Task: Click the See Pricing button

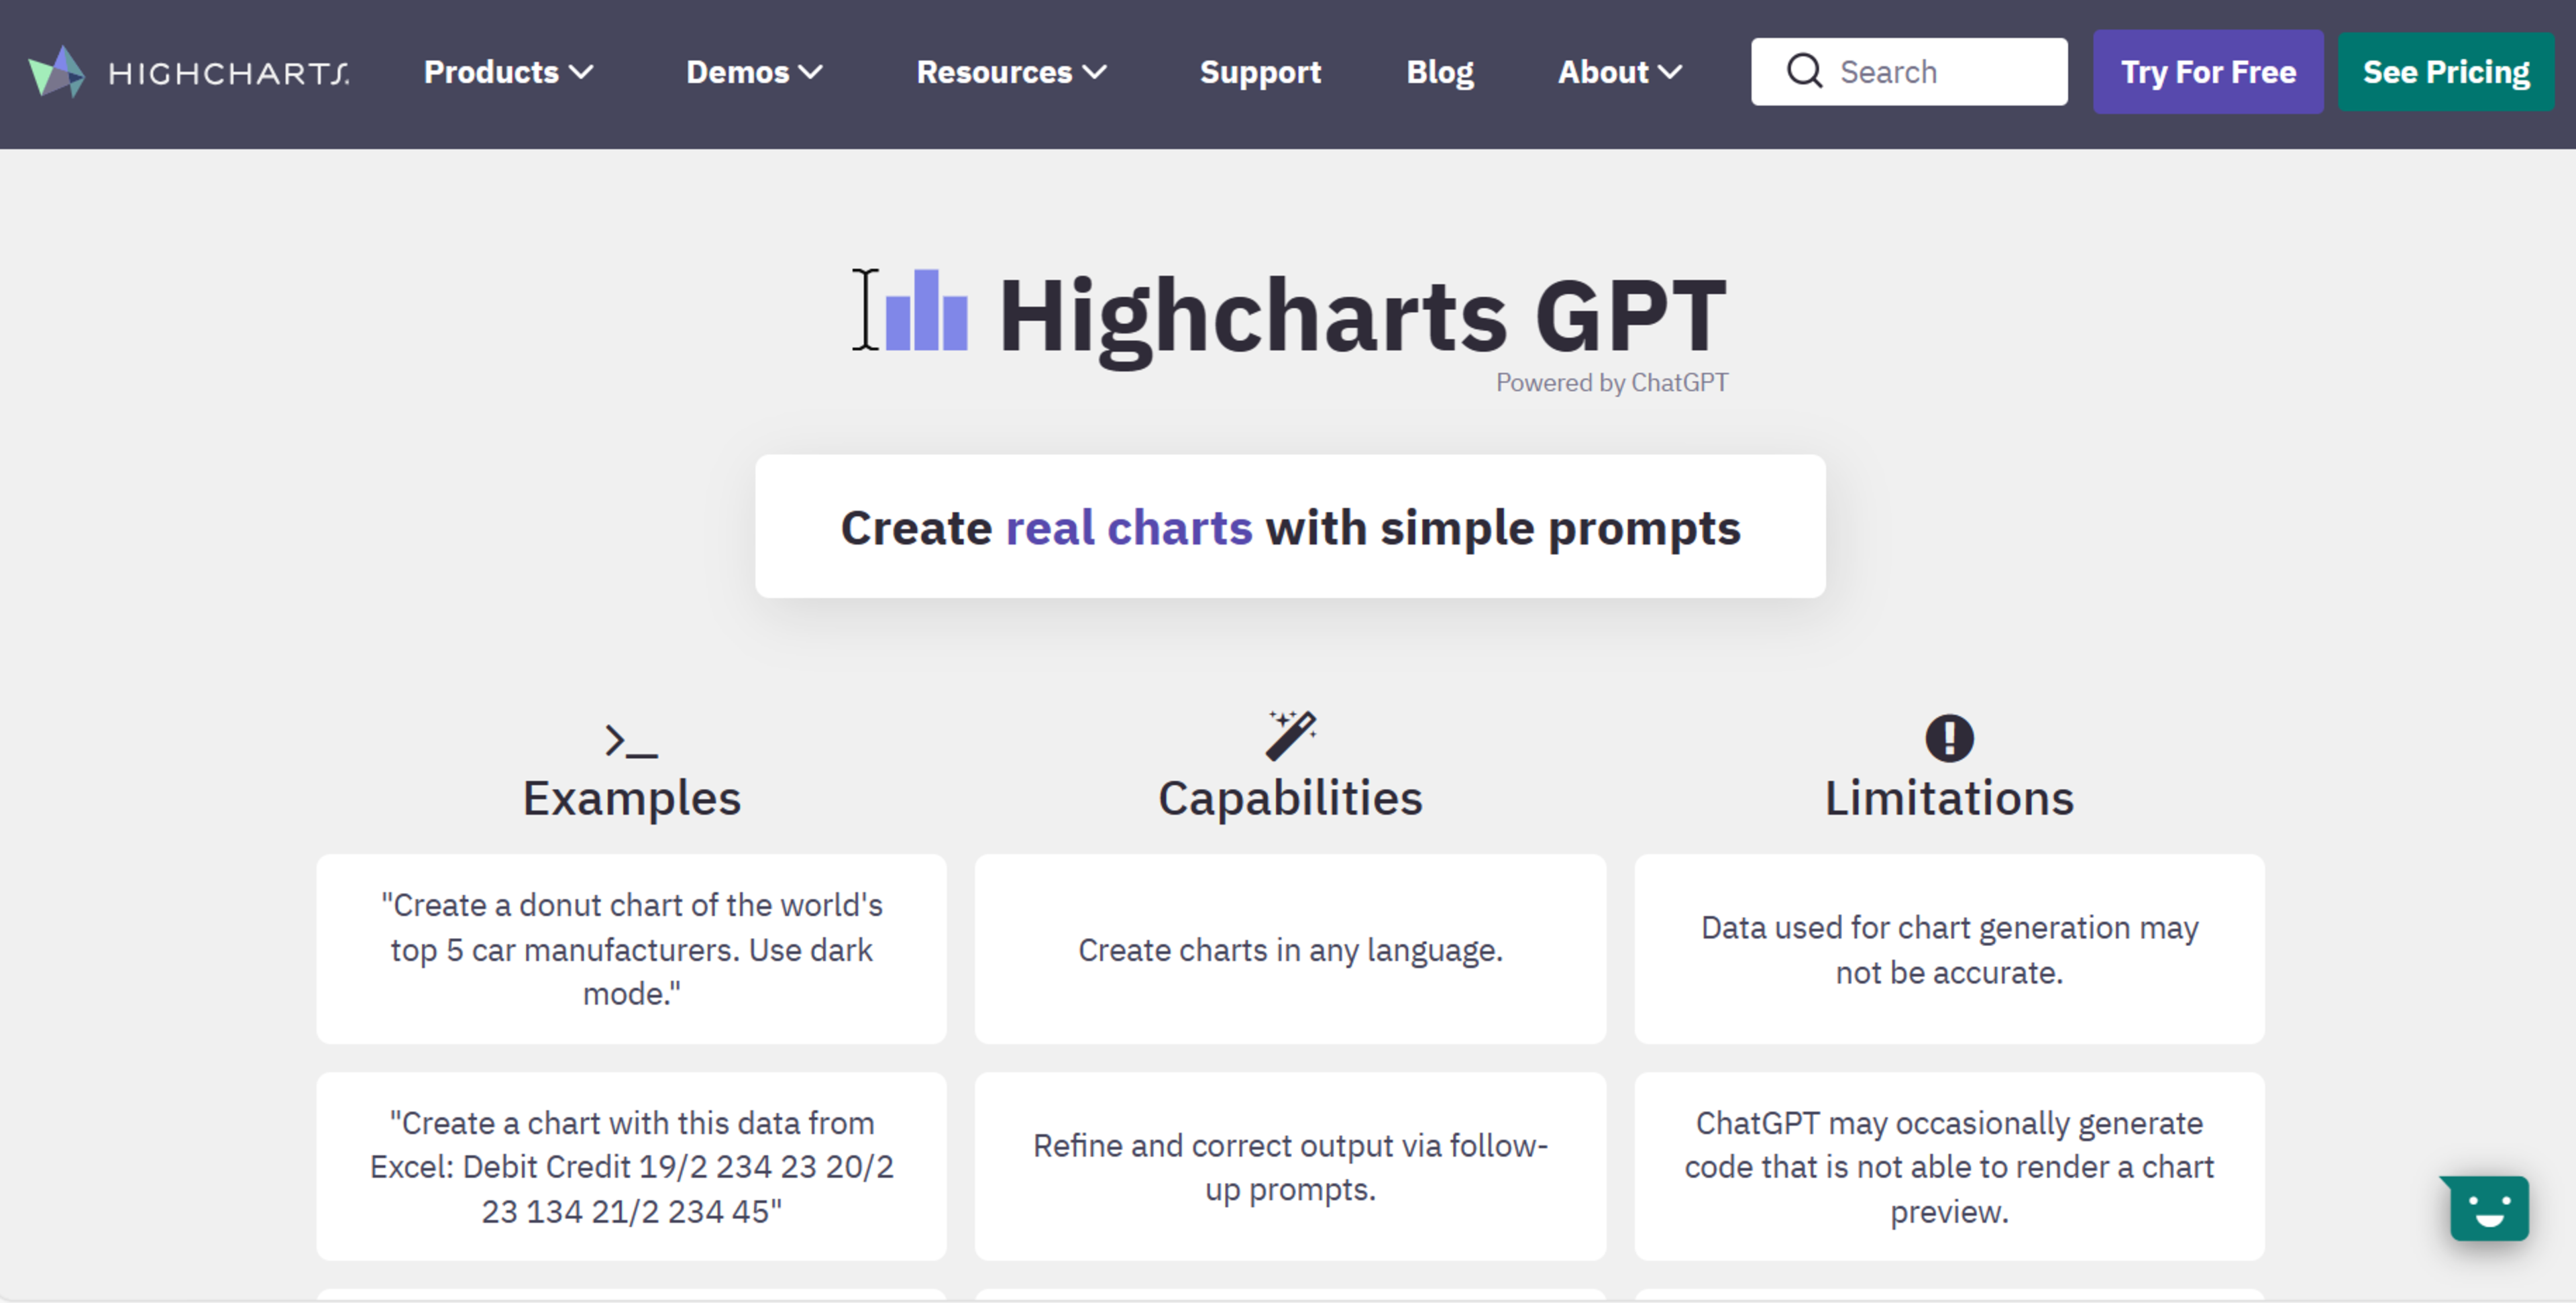Action: (x=2445, y=72)
